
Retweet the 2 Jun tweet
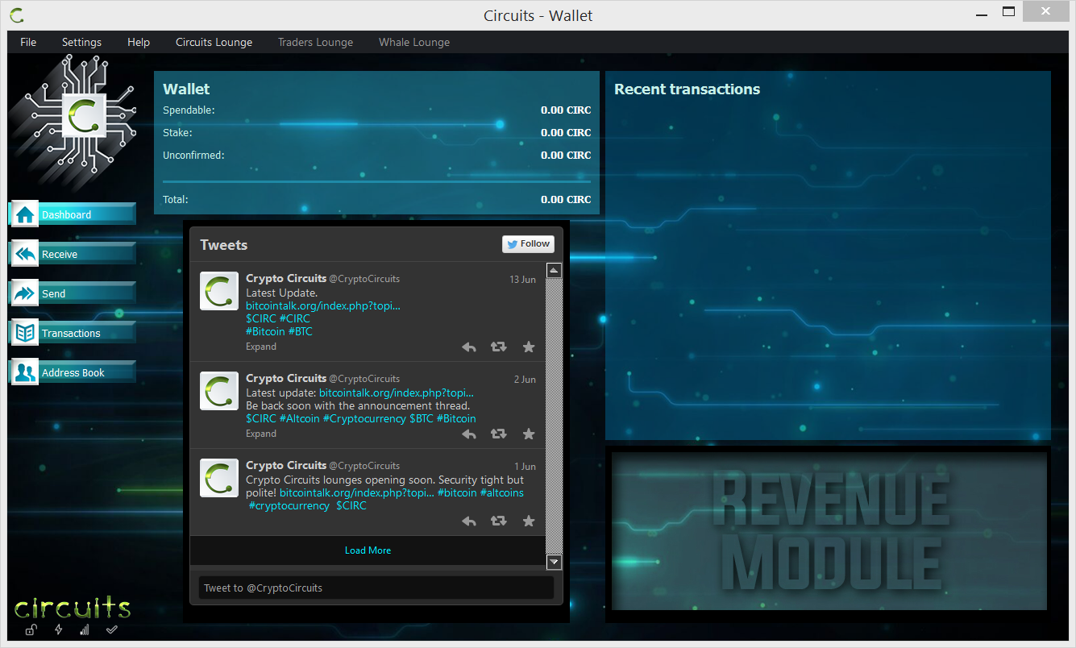point(499,434)
